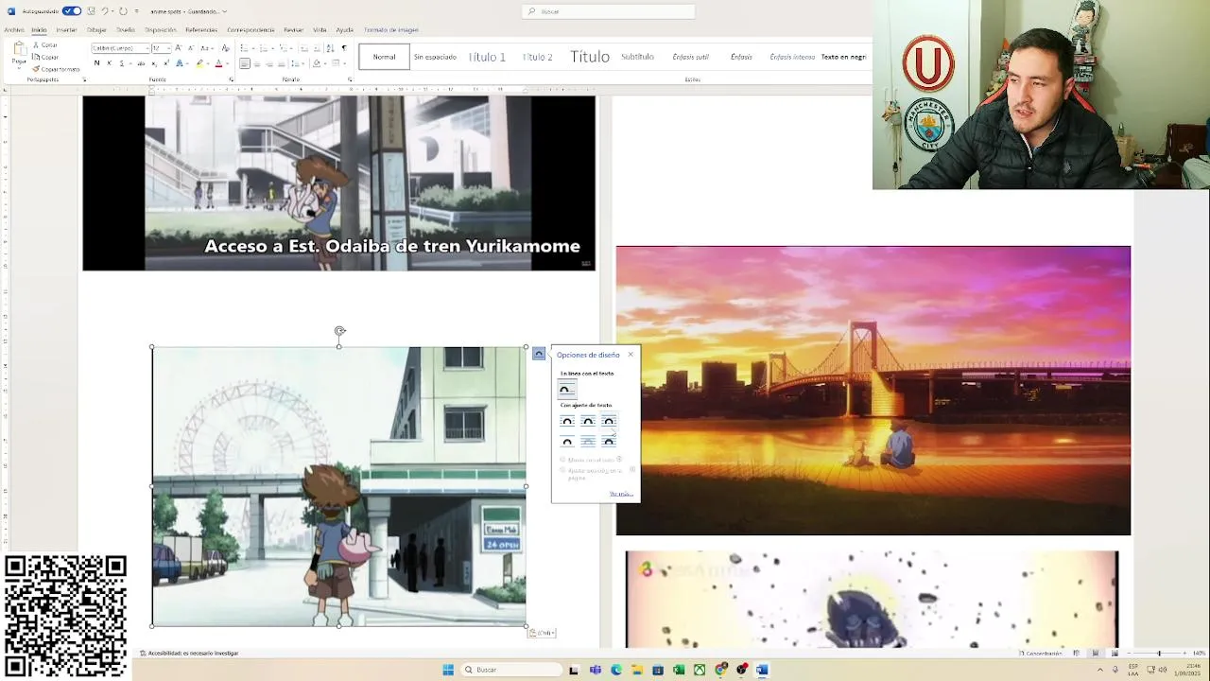Select the Subtítulo style
Image resolution: width=1210 pixels, height=681 pixels.
click(x=637, y=57)
